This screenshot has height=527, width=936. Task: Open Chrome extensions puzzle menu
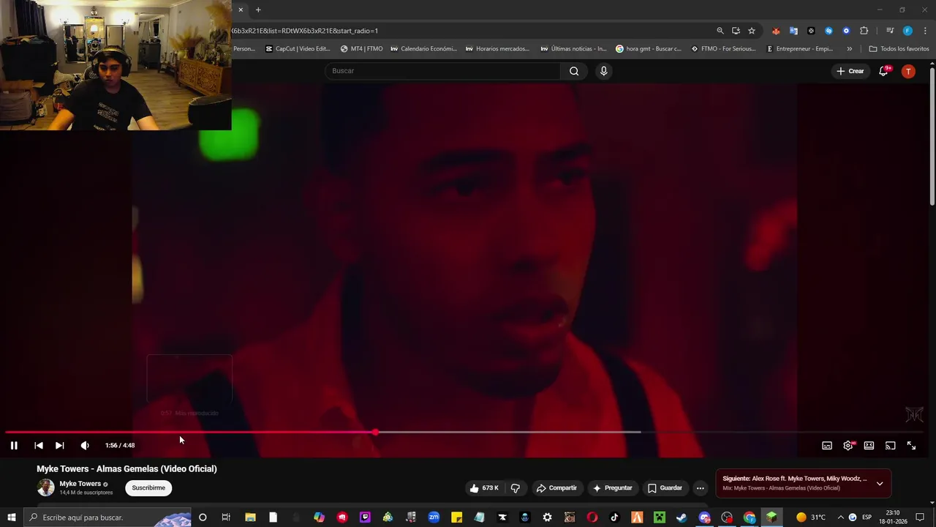tap(864, 31)
